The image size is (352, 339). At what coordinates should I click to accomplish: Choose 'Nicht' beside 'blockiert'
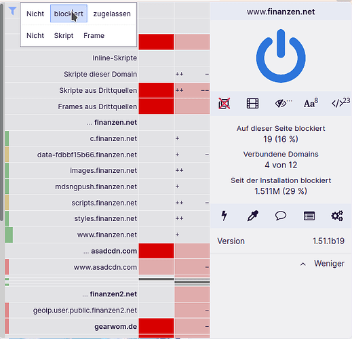click(35, 14)
